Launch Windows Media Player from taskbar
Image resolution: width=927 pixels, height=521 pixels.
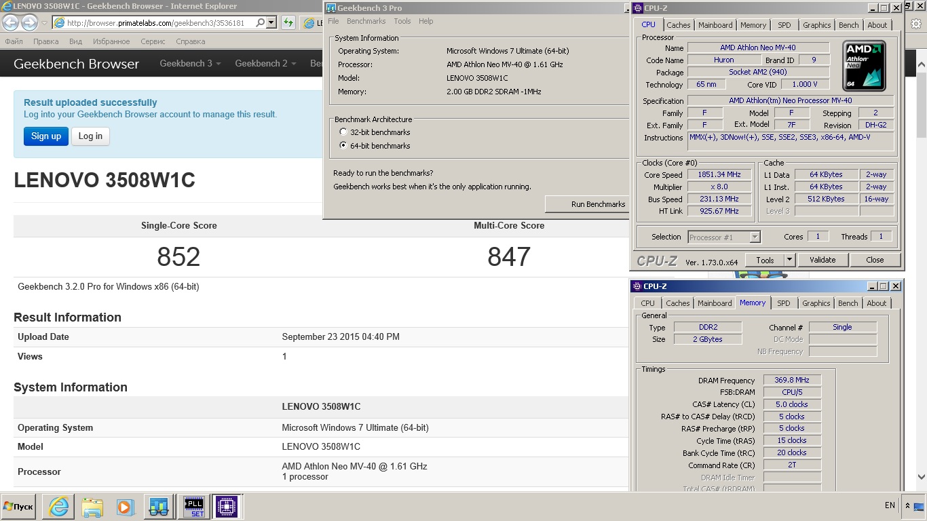(x=125, y=507)
